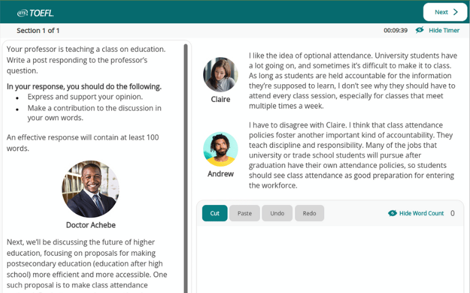Click the word count number 0

(452, 214)
